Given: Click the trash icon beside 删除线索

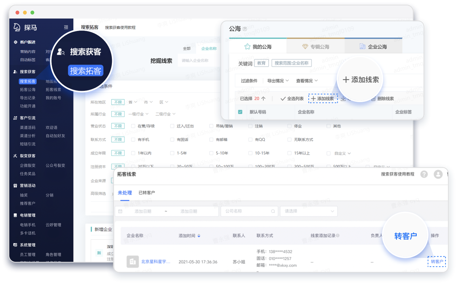Looking at the screenshot, I should pos(373,98).
